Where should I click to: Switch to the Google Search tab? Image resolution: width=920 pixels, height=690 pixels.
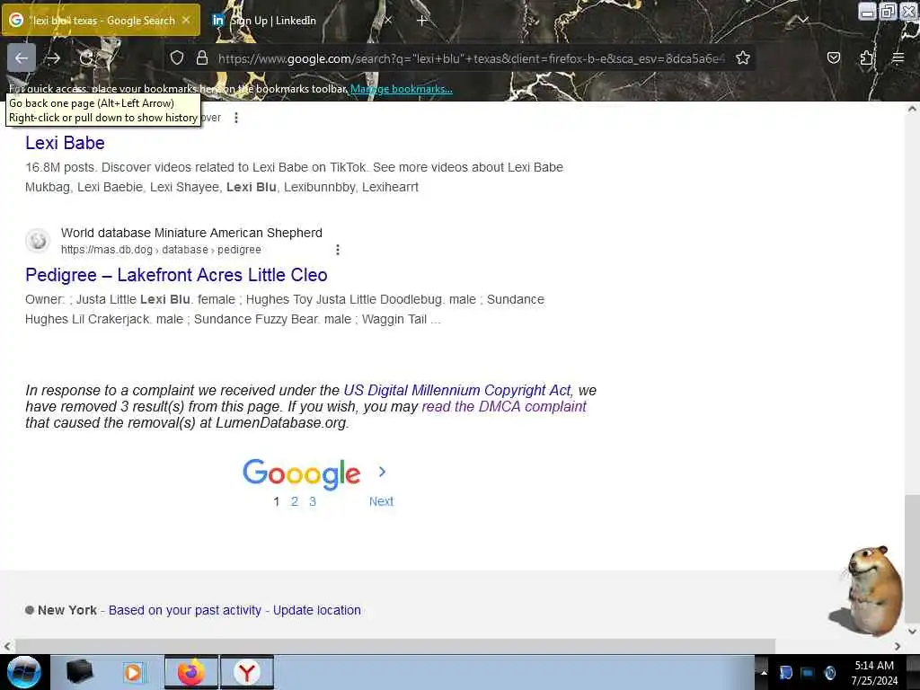[101, 20]
